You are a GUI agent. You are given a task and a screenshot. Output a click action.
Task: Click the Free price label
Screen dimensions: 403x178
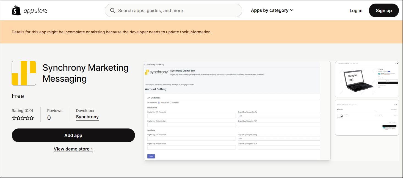pos(18,96)
